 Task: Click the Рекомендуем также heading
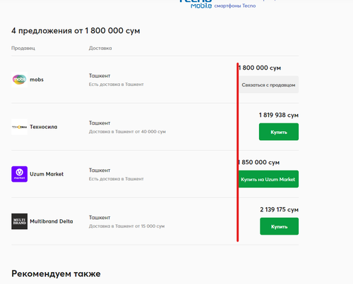pos(56,273)
